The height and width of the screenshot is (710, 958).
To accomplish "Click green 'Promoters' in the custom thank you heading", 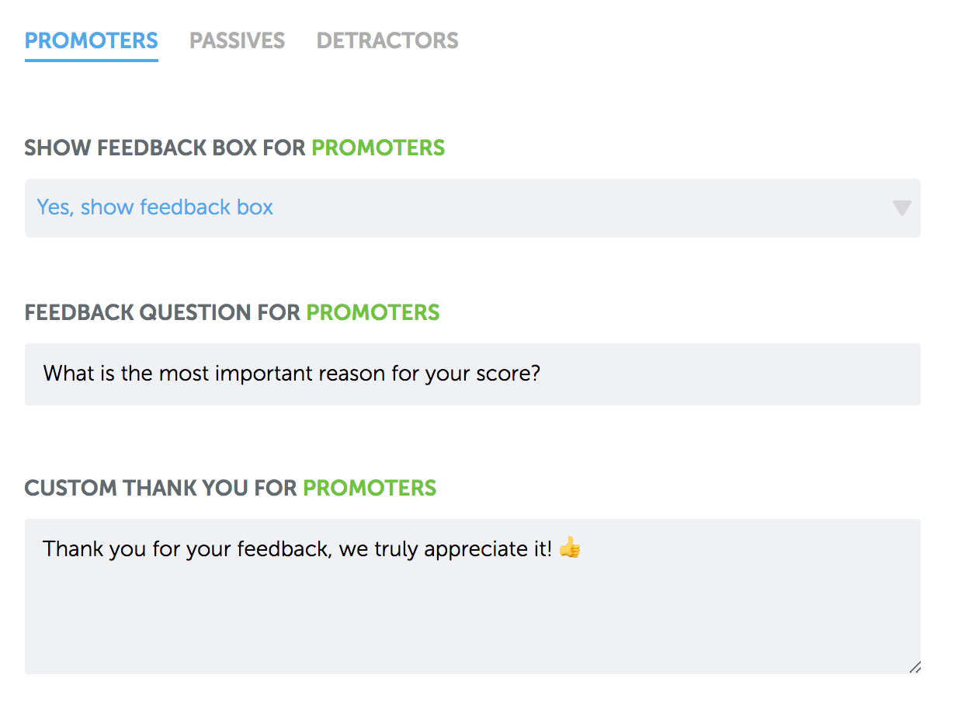I will coord(370,488).
